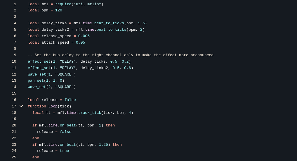Click the comment about the bus delay

tap(121, 55)
